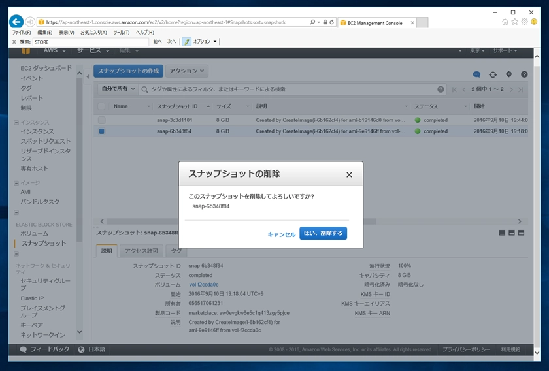Refresh the snapshot list
Image resolution: width=549 pixels, height=371 pixels.
pyautogui.click(x=493, y=74)
